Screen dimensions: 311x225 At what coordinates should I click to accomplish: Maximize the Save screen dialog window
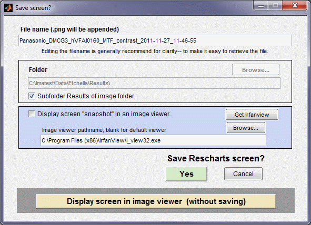click(x=275, y=6)
